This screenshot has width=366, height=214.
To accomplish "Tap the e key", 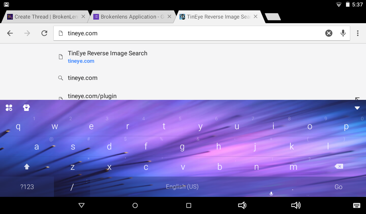I will click(91, 126).
